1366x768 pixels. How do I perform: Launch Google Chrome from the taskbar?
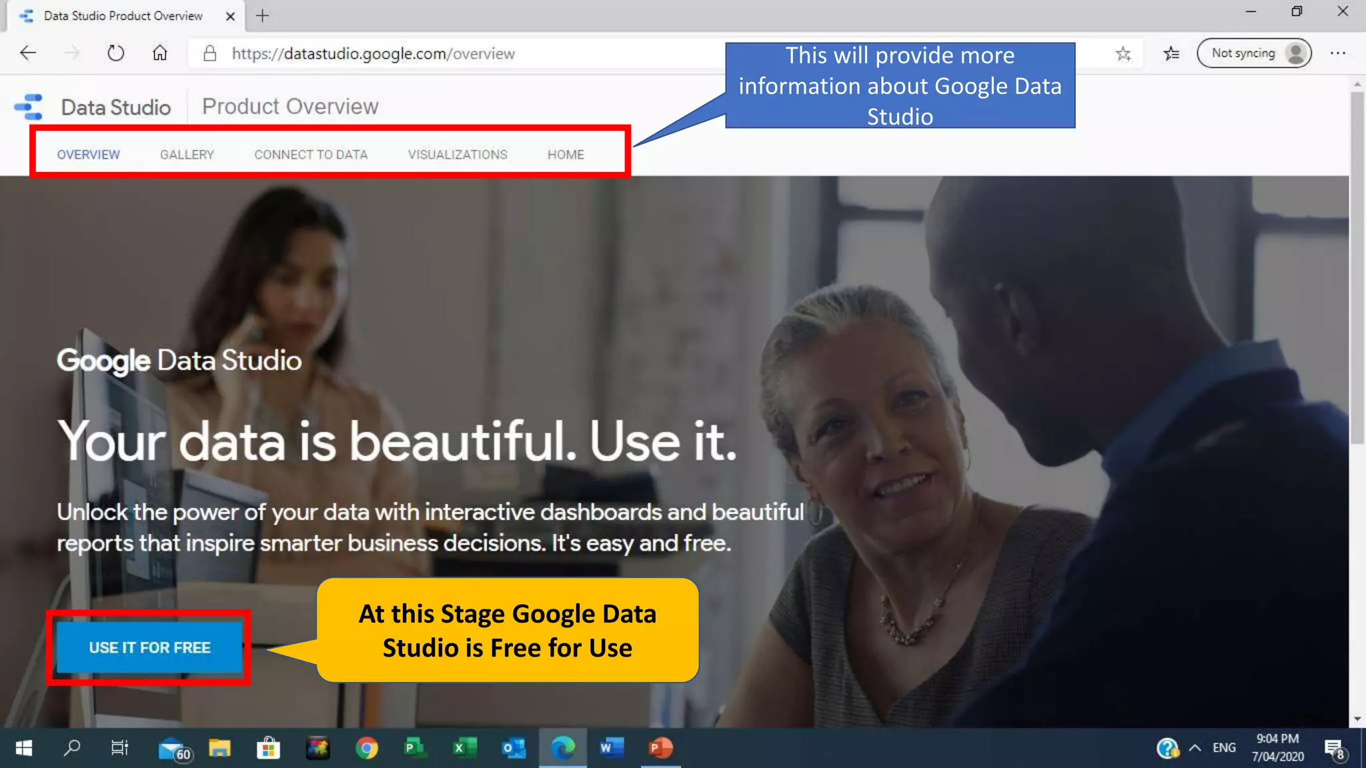pyautogui.click(x=366, y=748)
